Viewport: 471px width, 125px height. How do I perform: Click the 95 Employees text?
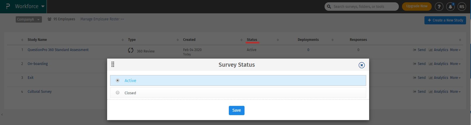64,19
